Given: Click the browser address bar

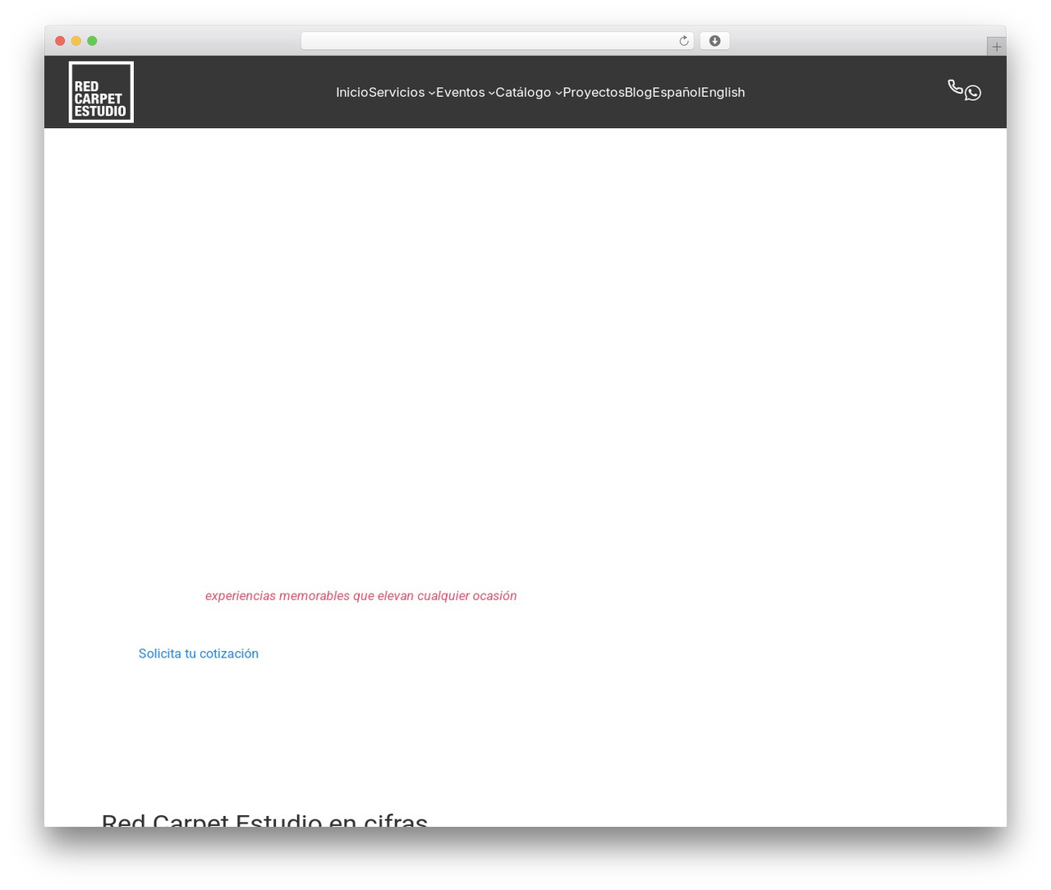Looking at the screenshot, I should click(x=497, y=41).
